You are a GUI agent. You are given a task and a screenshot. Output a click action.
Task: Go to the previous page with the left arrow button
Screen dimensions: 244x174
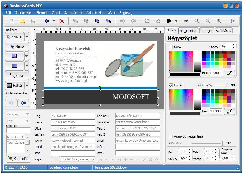click(11, 103)
